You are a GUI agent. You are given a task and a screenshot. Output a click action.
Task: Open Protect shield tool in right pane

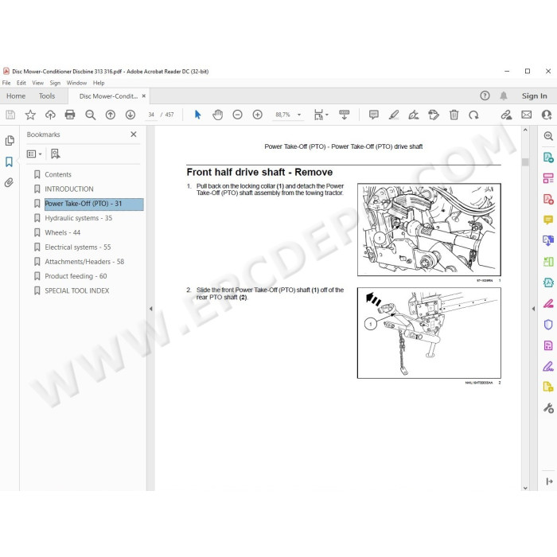click(x=548, y=325)
